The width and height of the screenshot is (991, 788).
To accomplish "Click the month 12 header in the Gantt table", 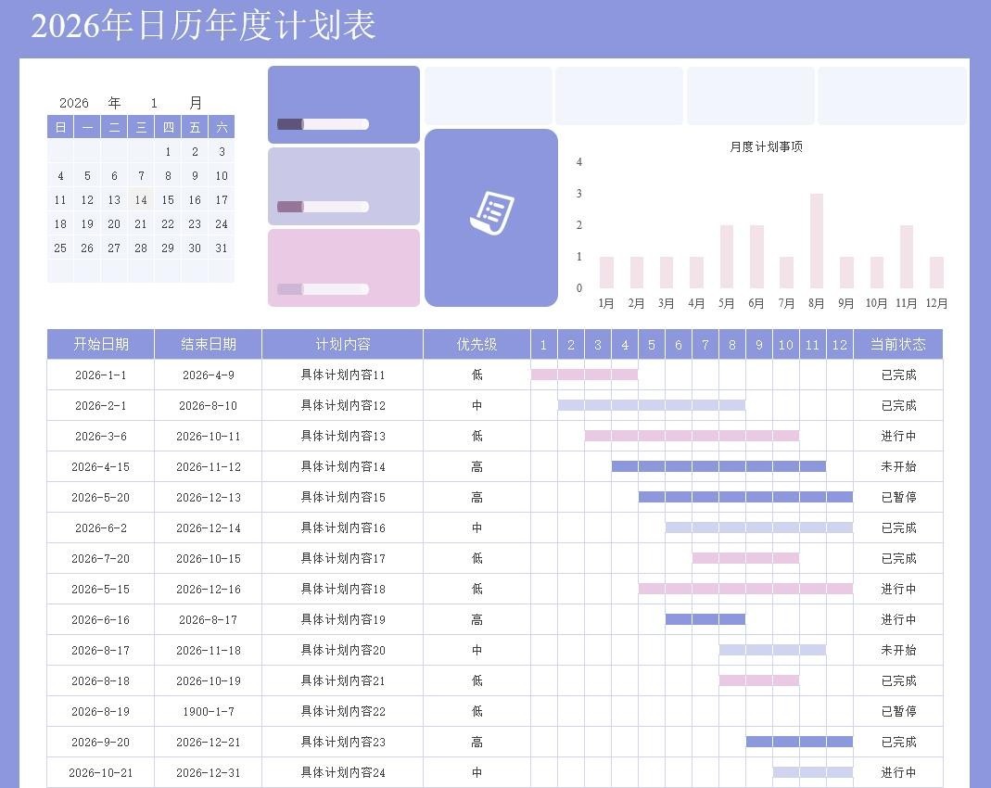I will tap(839, 344).
